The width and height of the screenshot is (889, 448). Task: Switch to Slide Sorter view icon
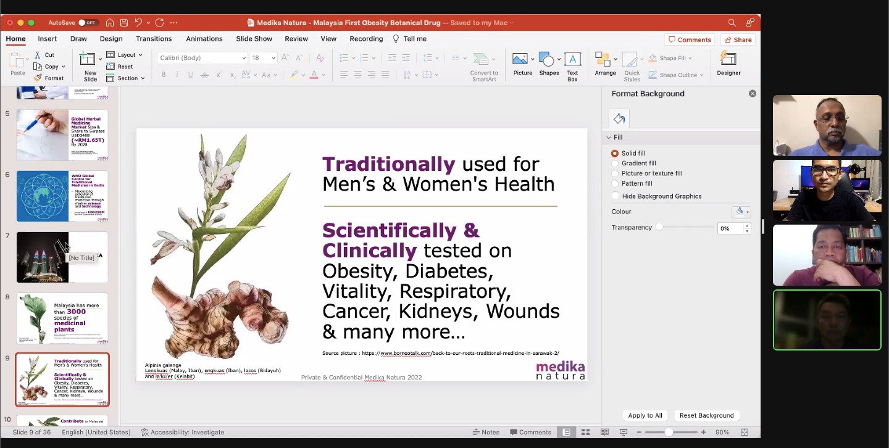(x=585, y=432)
